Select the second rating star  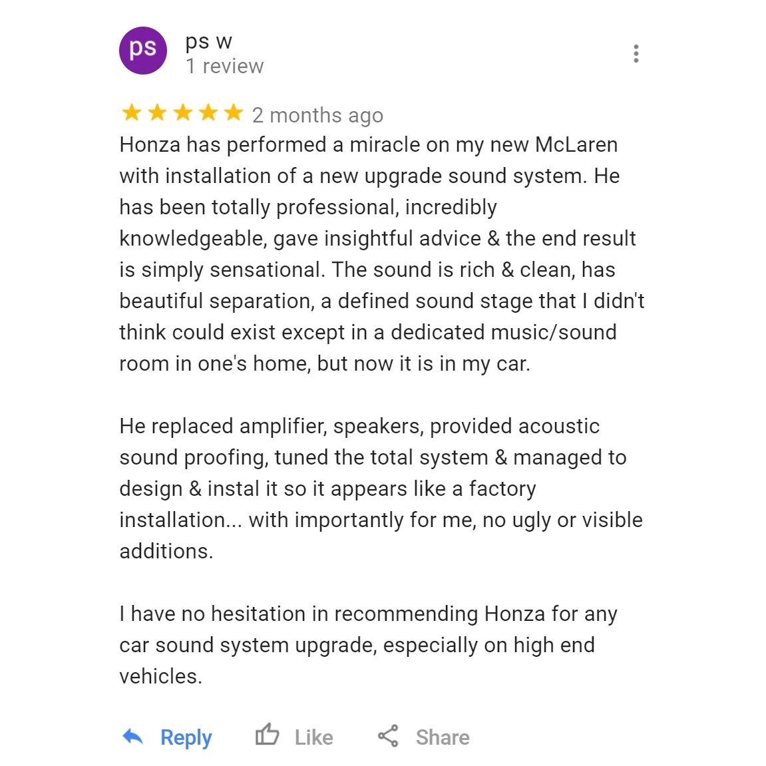tap(157, 113)
